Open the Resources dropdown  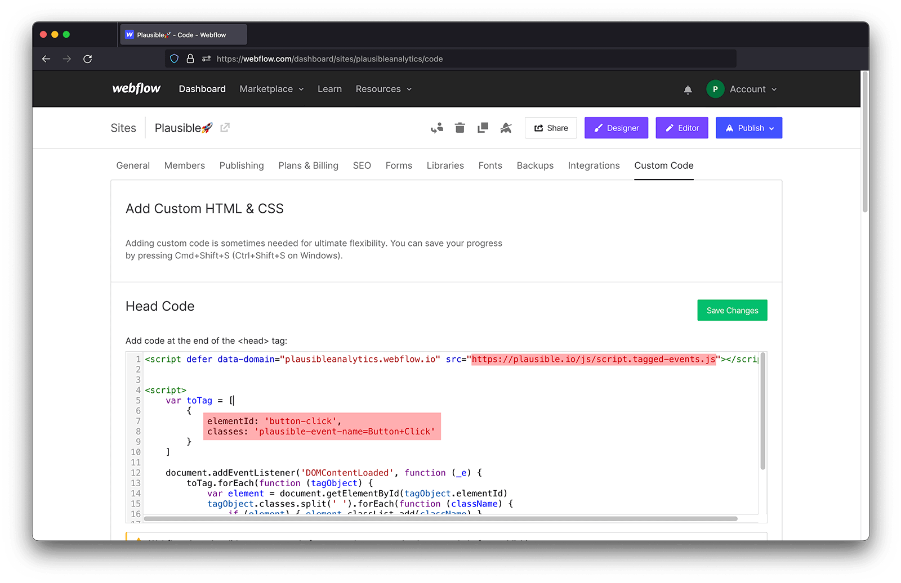pos(383,89)
